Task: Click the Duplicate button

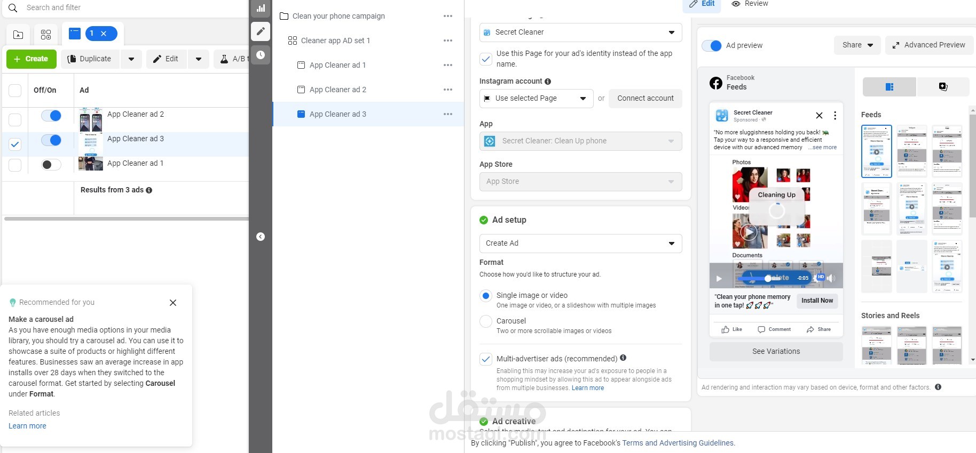Action: [x=90, y=59]
